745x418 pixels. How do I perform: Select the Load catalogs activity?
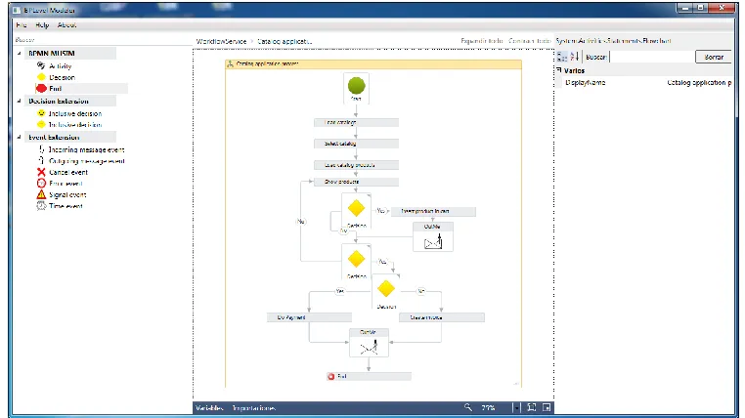356,122
